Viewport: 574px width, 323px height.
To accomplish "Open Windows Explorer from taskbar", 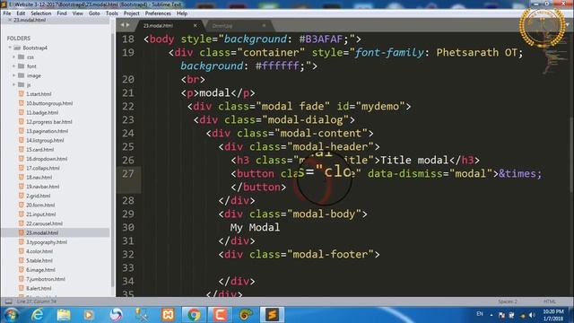I will pyautogui.click(x=64, y=315).
